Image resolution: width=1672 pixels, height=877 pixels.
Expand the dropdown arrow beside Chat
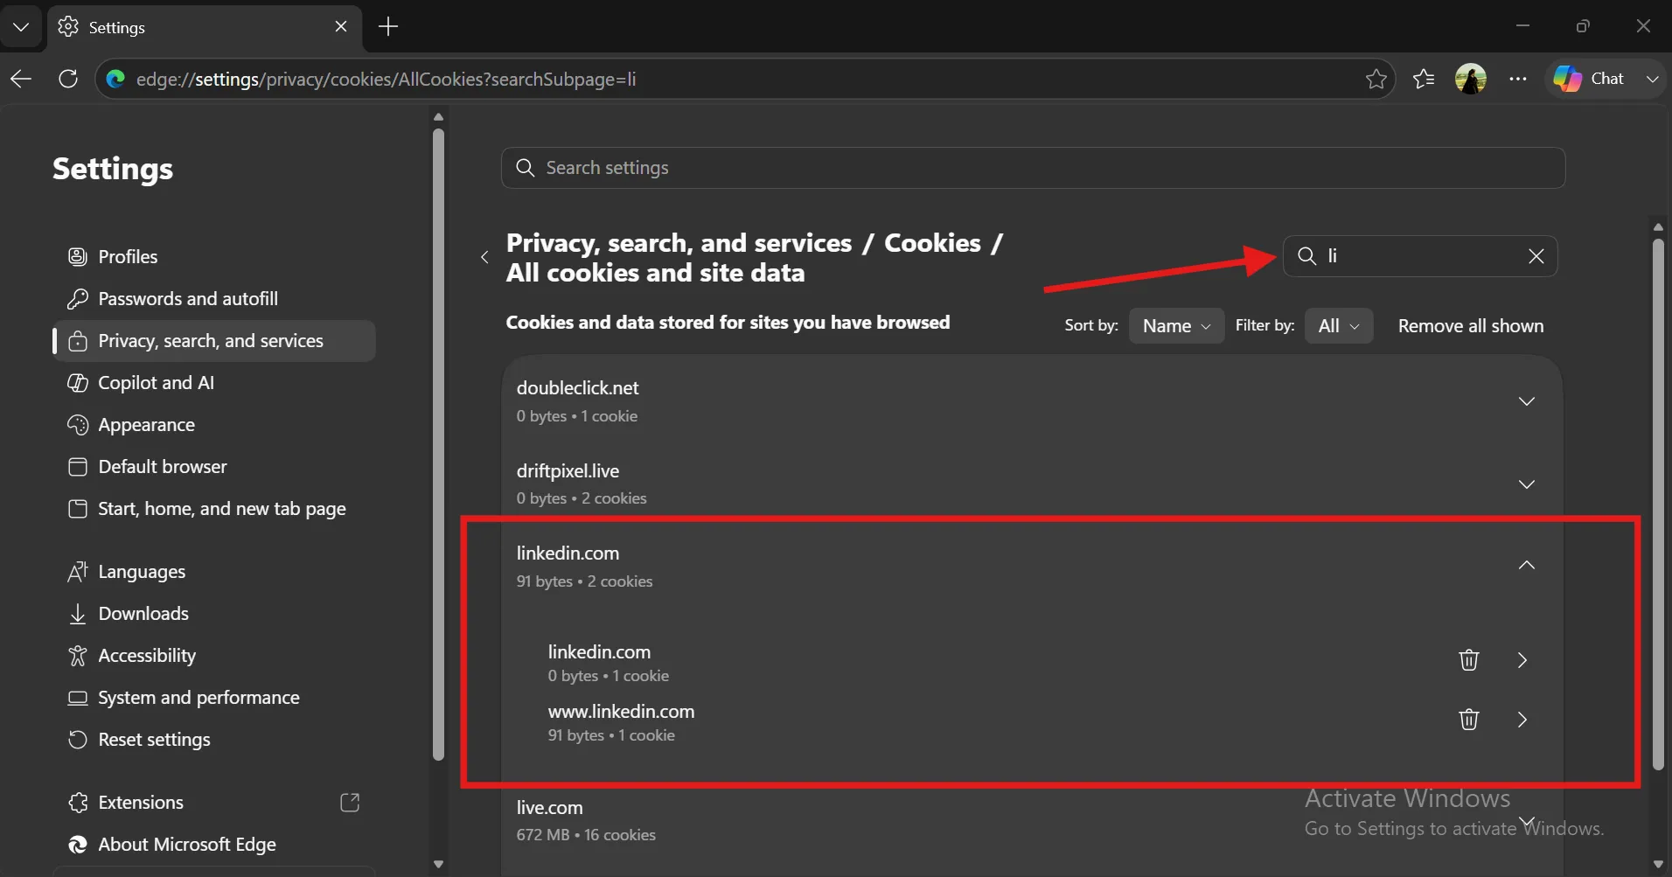tap(1652, 79)
